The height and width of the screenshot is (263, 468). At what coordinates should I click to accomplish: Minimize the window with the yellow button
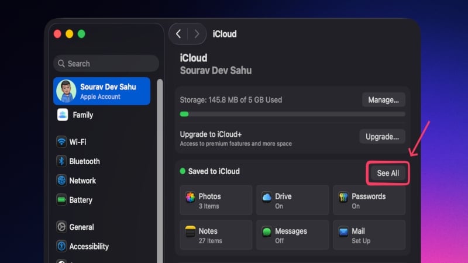70,34
